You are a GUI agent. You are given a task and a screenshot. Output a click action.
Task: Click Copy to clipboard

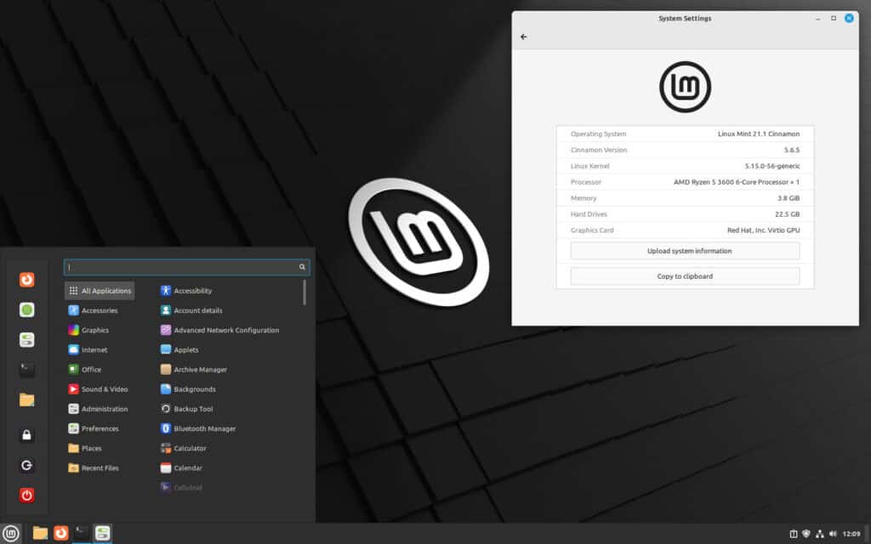685,275
